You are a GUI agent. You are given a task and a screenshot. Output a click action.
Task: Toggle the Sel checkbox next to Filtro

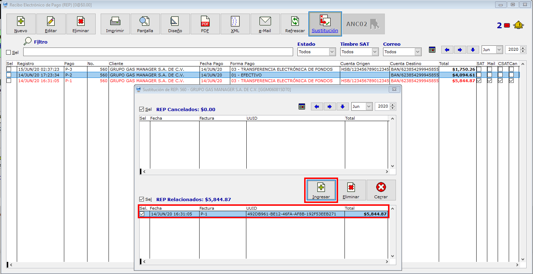[x=9, y=53]
